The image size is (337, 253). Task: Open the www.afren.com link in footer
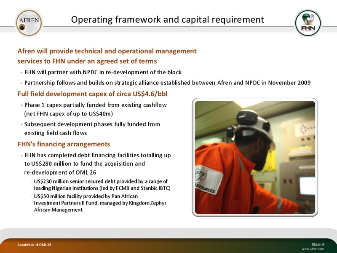[313, 249]
